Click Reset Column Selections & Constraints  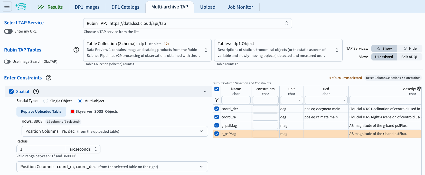pyautogui.click(x=393, y=78)
